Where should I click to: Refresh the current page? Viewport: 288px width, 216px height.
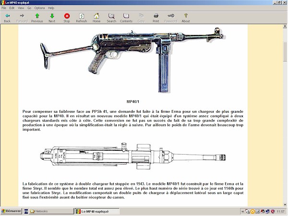coord(82,18)
